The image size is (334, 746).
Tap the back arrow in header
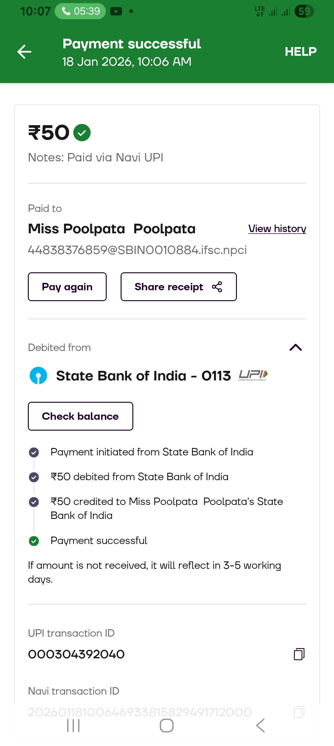coord(24,51)
